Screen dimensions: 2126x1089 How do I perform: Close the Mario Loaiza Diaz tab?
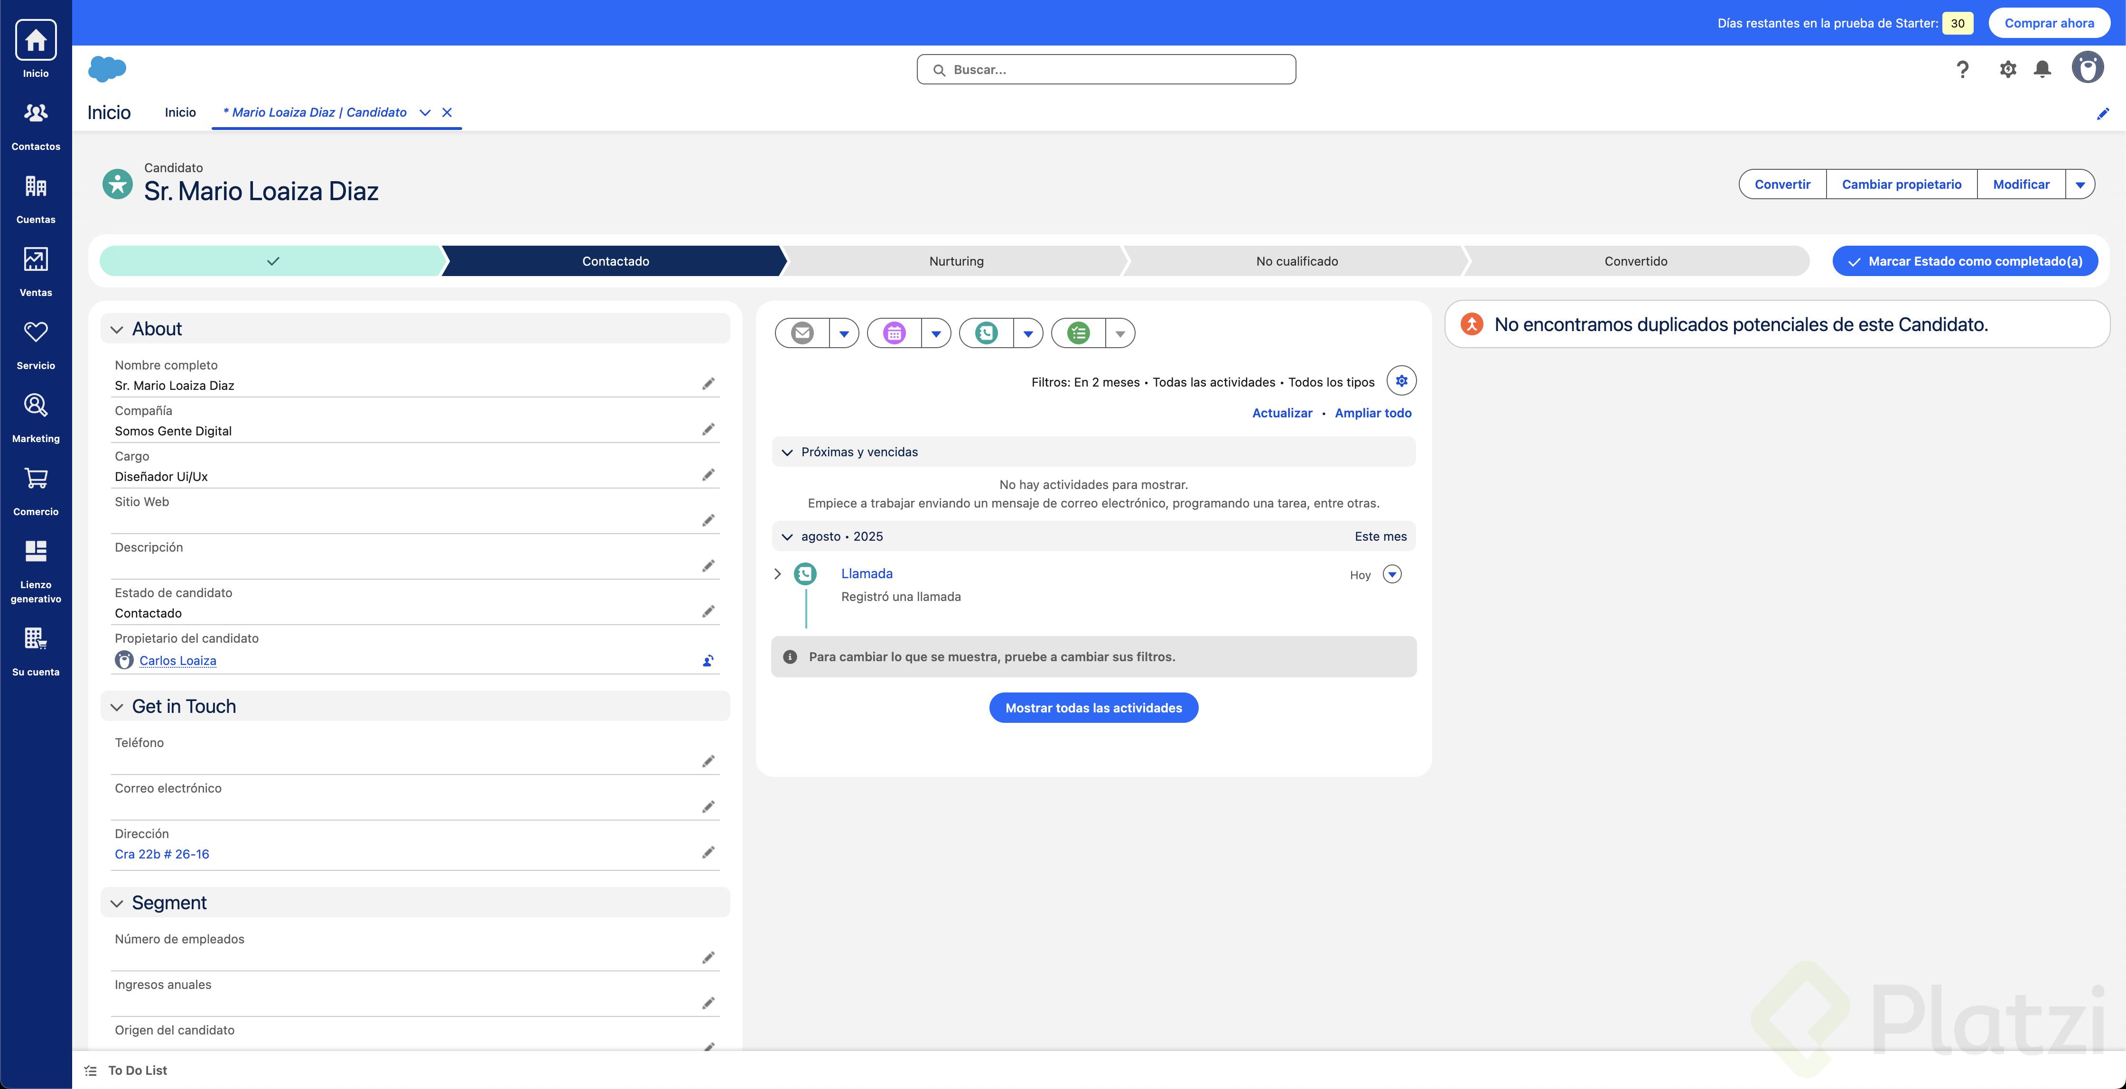pos(448,112)
